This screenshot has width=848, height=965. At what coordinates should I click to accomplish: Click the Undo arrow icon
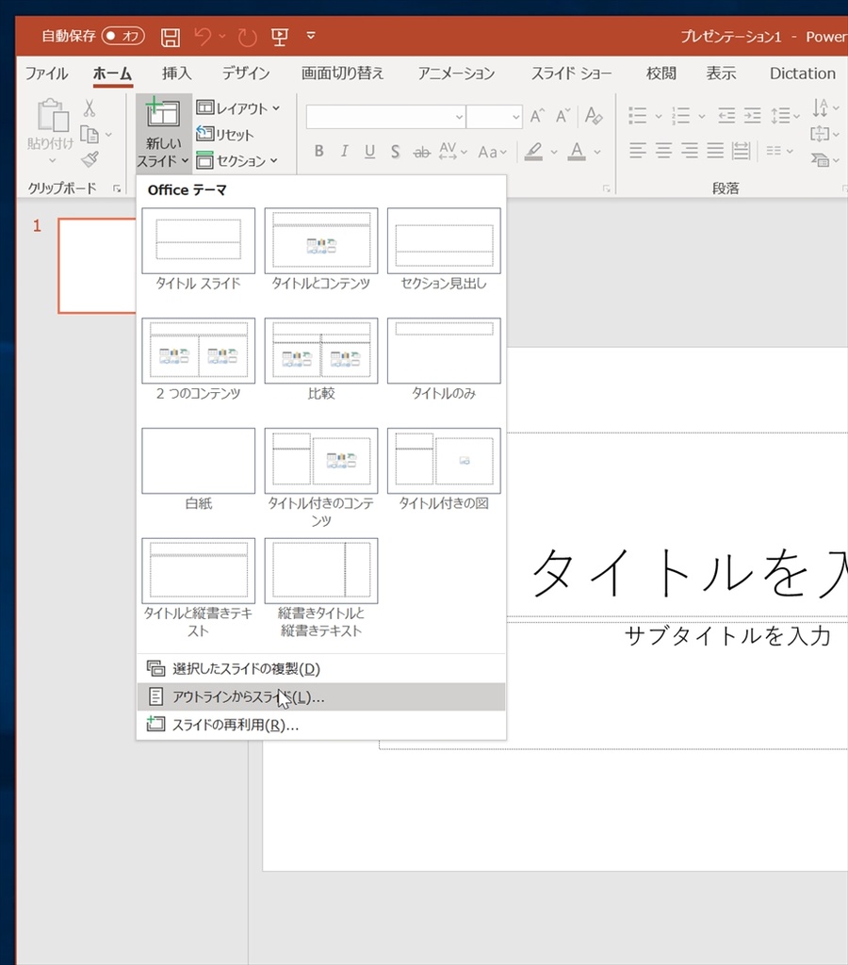point(203,37)
